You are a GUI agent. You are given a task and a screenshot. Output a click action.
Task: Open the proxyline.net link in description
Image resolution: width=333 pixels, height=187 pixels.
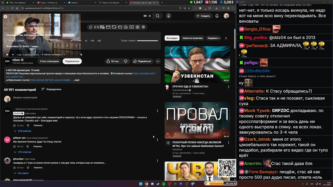[144, 74]
